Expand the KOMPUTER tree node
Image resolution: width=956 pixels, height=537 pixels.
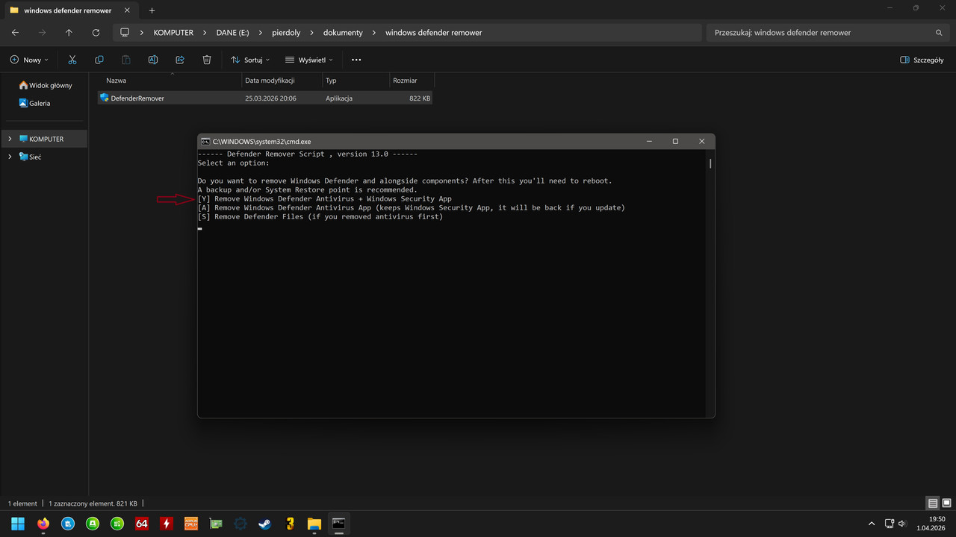10,139
